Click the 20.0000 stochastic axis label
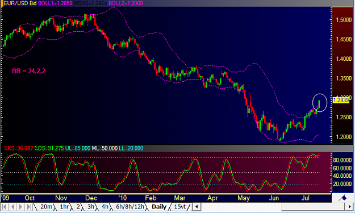 pyautogui.click(x=342, y=183)
